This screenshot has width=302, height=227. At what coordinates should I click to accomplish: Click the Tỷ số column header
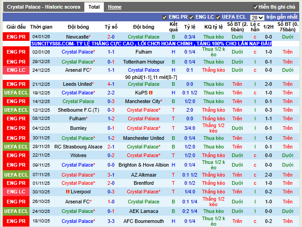pos(111,27)
